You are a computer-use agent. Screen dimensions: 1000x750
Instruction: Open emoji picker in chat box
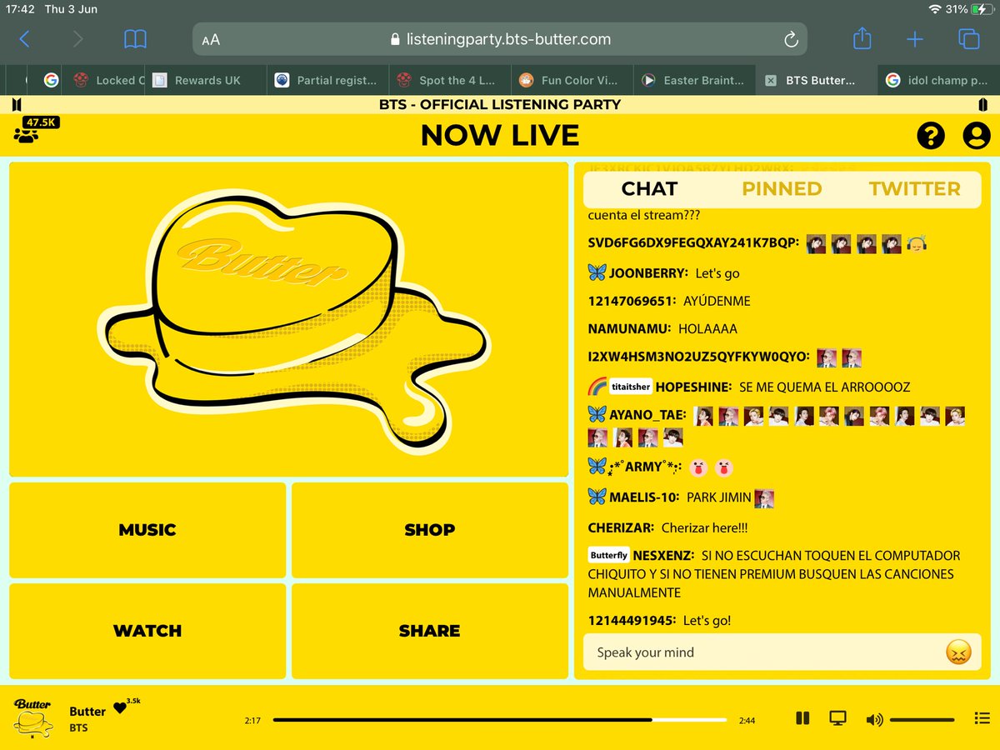click(959, 652)
